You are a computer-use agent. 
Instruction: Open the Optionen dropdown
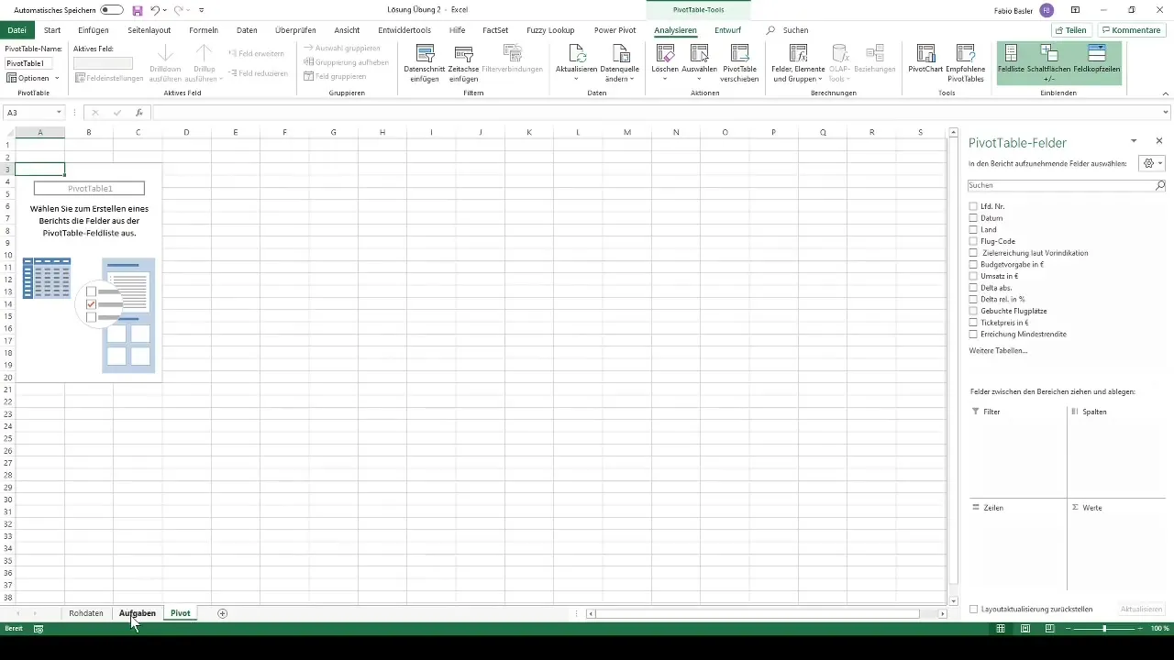point(33,78)
